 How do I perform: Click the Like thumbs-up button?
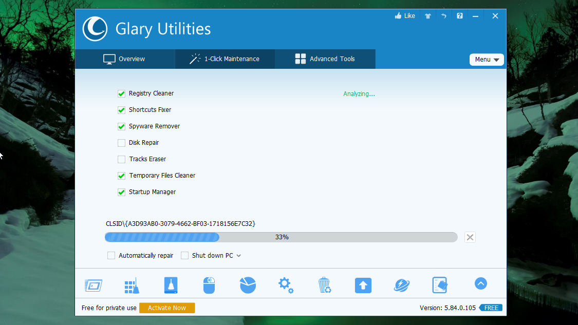[x=405, y=16]
